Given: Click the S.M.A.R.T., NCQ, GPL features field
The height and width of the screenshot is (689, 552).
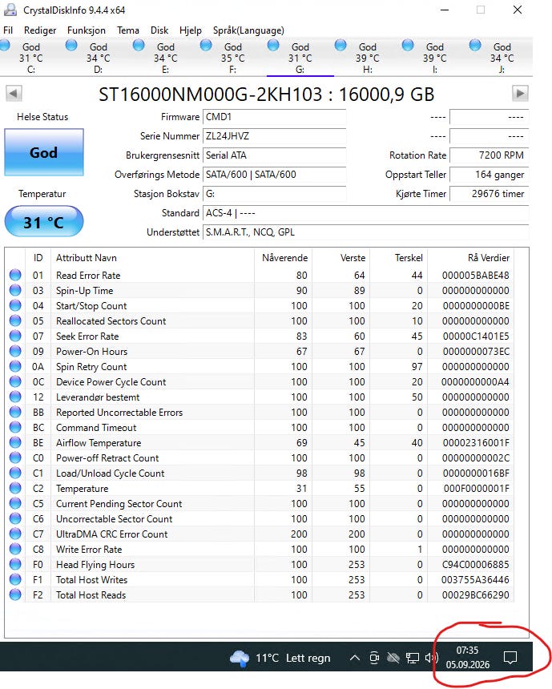Looking at the screenshot, I should click(365, 232).
